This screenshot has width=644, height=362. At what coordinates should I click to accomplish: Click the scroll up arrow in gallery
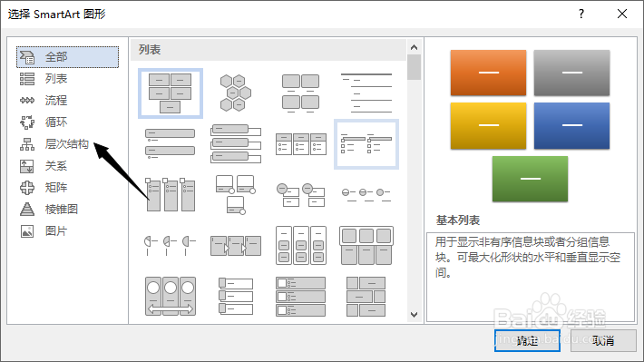(414, 47)
